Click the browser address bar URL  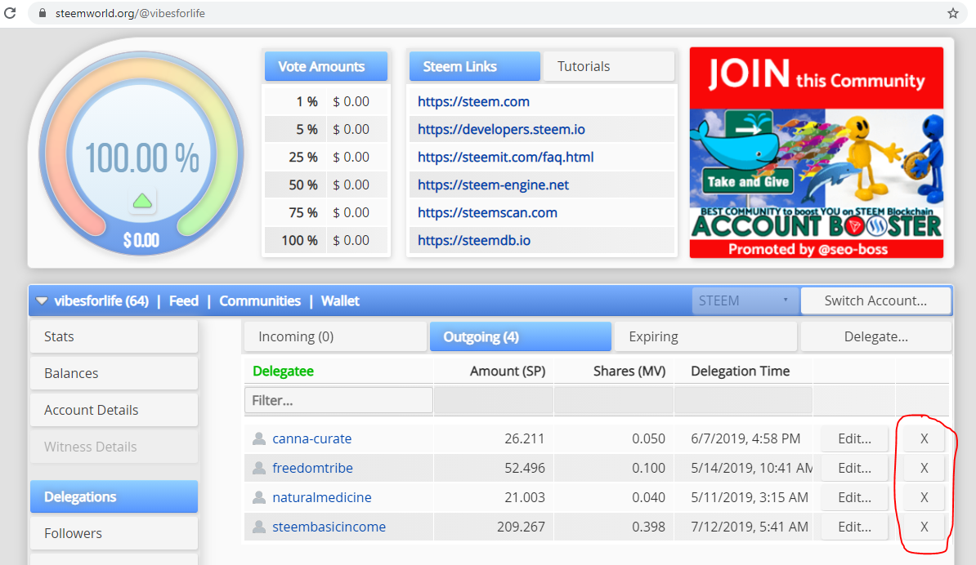point(130,13)
